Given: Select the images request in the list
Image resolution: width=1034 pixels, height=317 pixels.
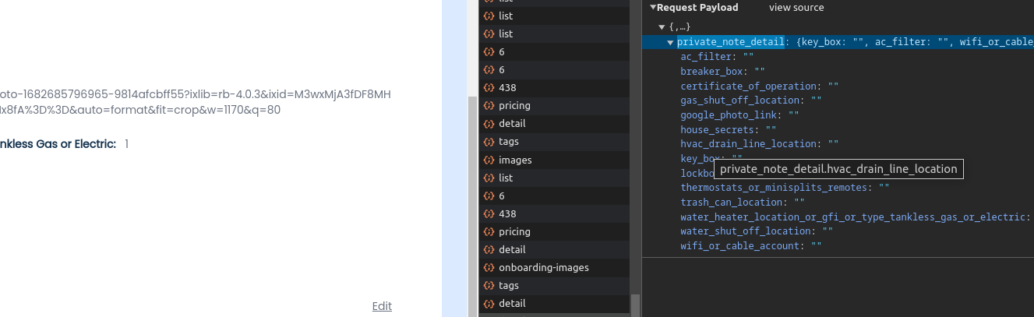Looking at the screenshot, I should (515, 160).
